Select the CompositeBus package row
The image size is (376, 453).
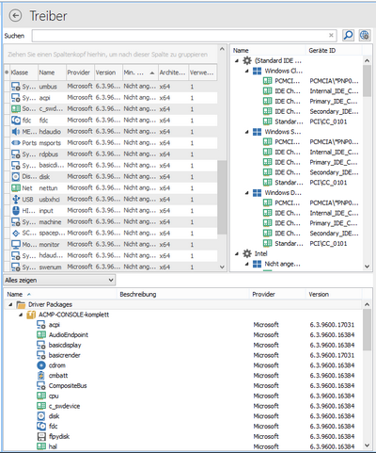(x=183, y=386)
